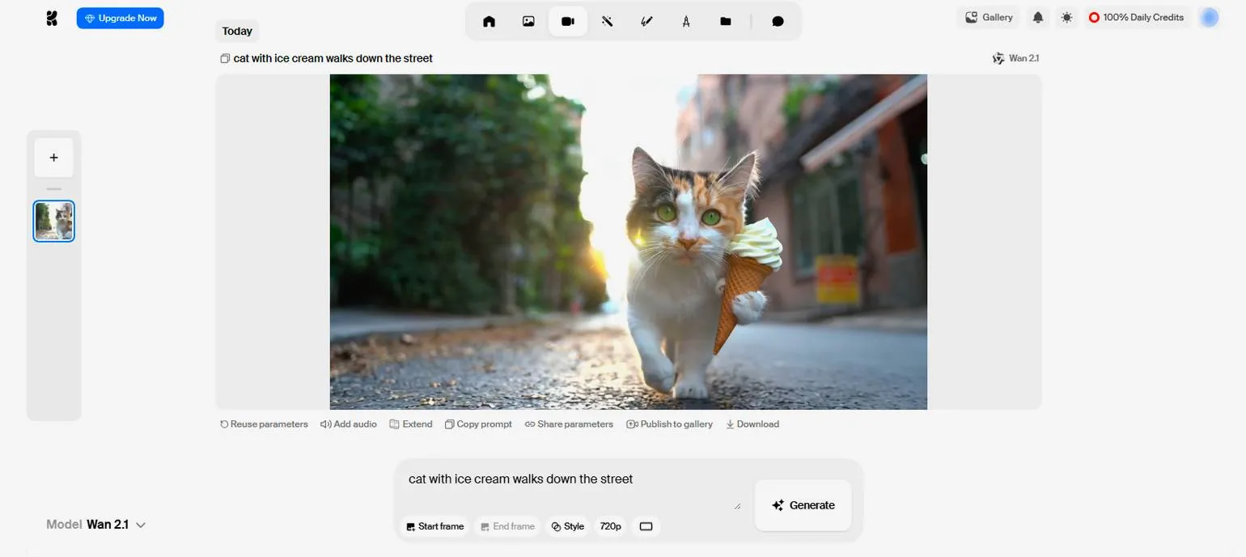Toggle light/dark theme sun icon
1246x557 pixels.
coord(1067,17)
